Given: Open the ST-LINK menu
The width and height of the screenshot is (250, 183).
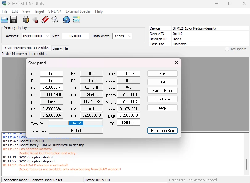Looking at the screenshot, I should (x=55, y=11).
